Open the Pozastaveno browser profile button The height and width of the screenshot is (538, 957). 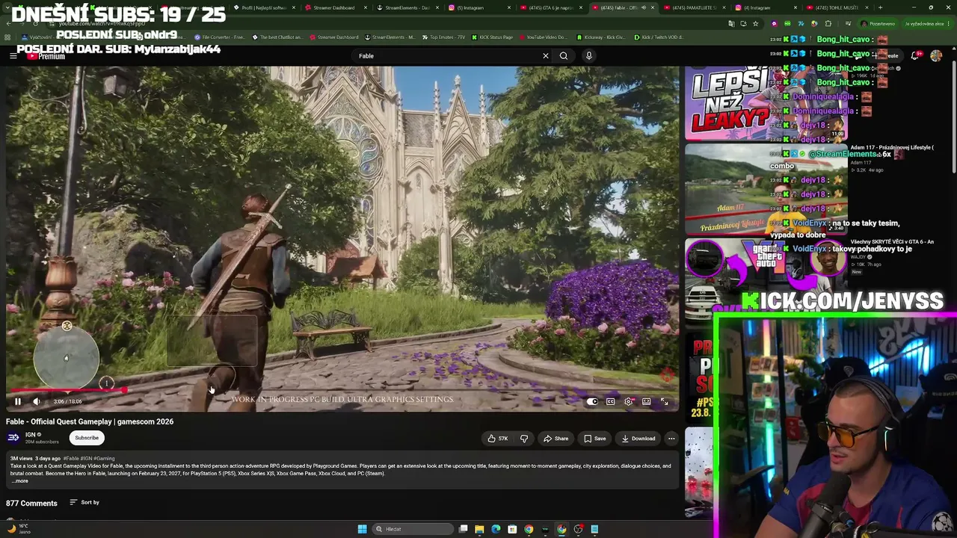point(878,24)
